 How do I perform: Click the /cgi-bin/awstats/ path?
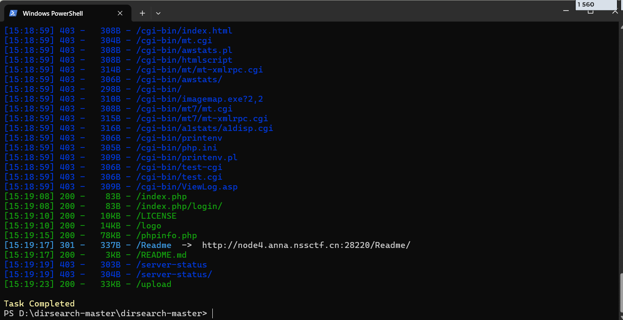coord(179,80)
